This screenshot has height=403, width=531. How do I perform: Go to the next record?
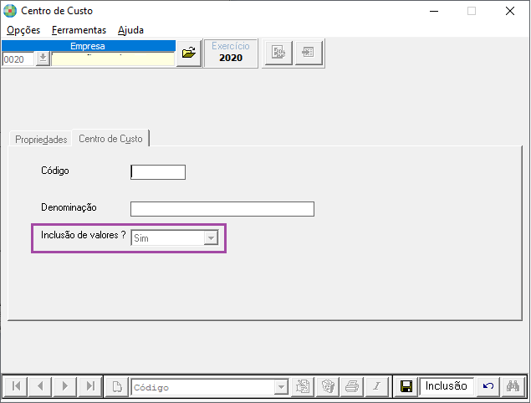pos(65,386)
